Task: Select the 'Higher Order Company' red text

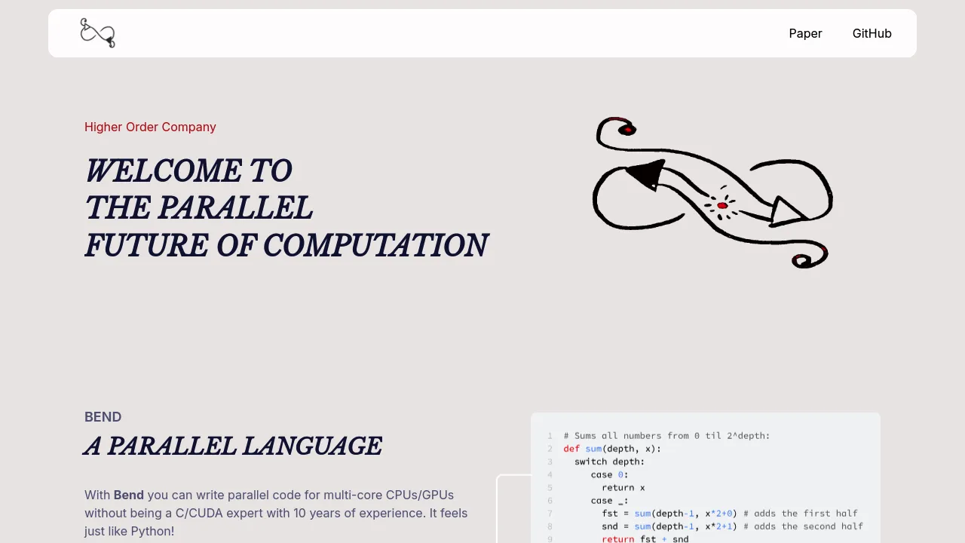Action: click(x=150, y=127)
